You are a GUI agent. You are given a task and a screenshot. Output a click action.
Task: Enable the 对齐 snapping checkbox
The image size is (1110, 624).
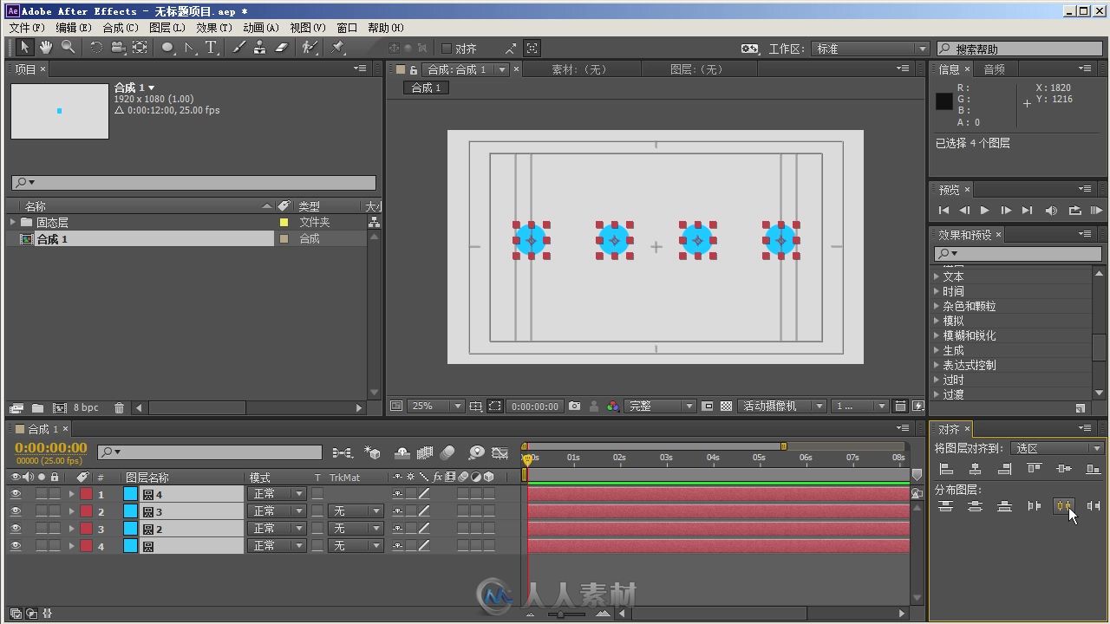tap(447, 49)
